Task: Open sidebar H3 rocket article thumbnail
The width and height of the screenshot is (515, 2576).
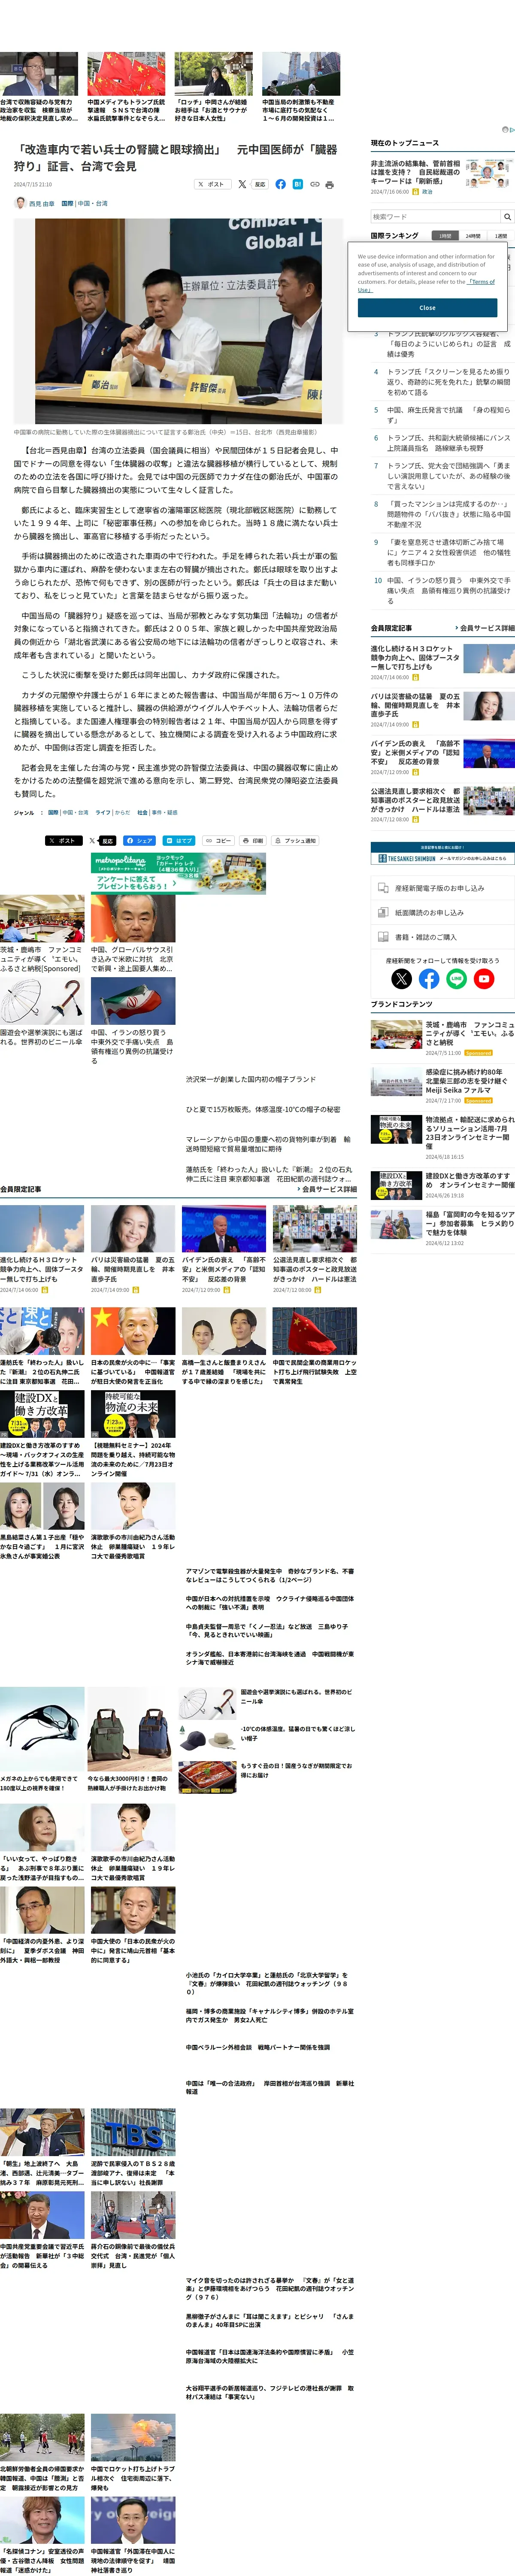Action: tap(489, 658)
